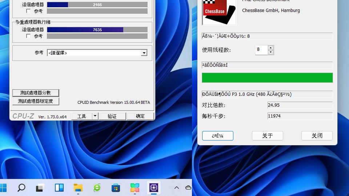The width and height of the screenshot is (349, 196).
Task: Switch to CPU-Z taskbar icon
Action: pyautogui.click(x=153, y=188)
